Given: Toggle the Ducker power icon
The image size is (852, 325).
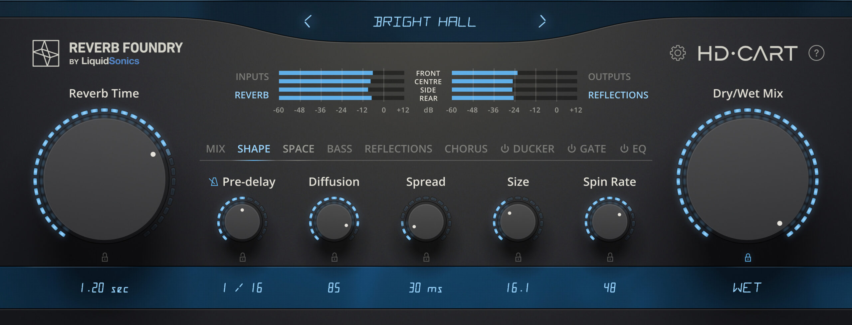Looking at the screenshot, I should tap(505, 148).
